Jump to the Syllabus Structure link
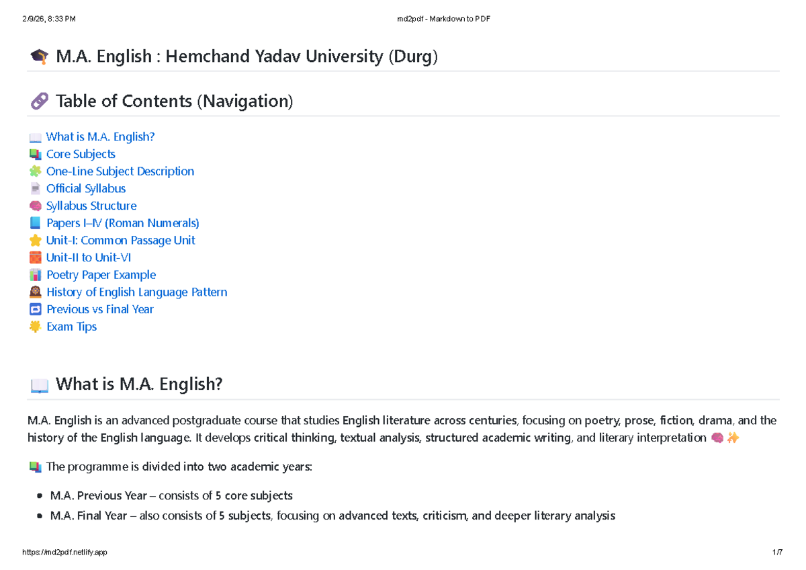This screenshot has width=806, height=570. (x=91, y=206)
